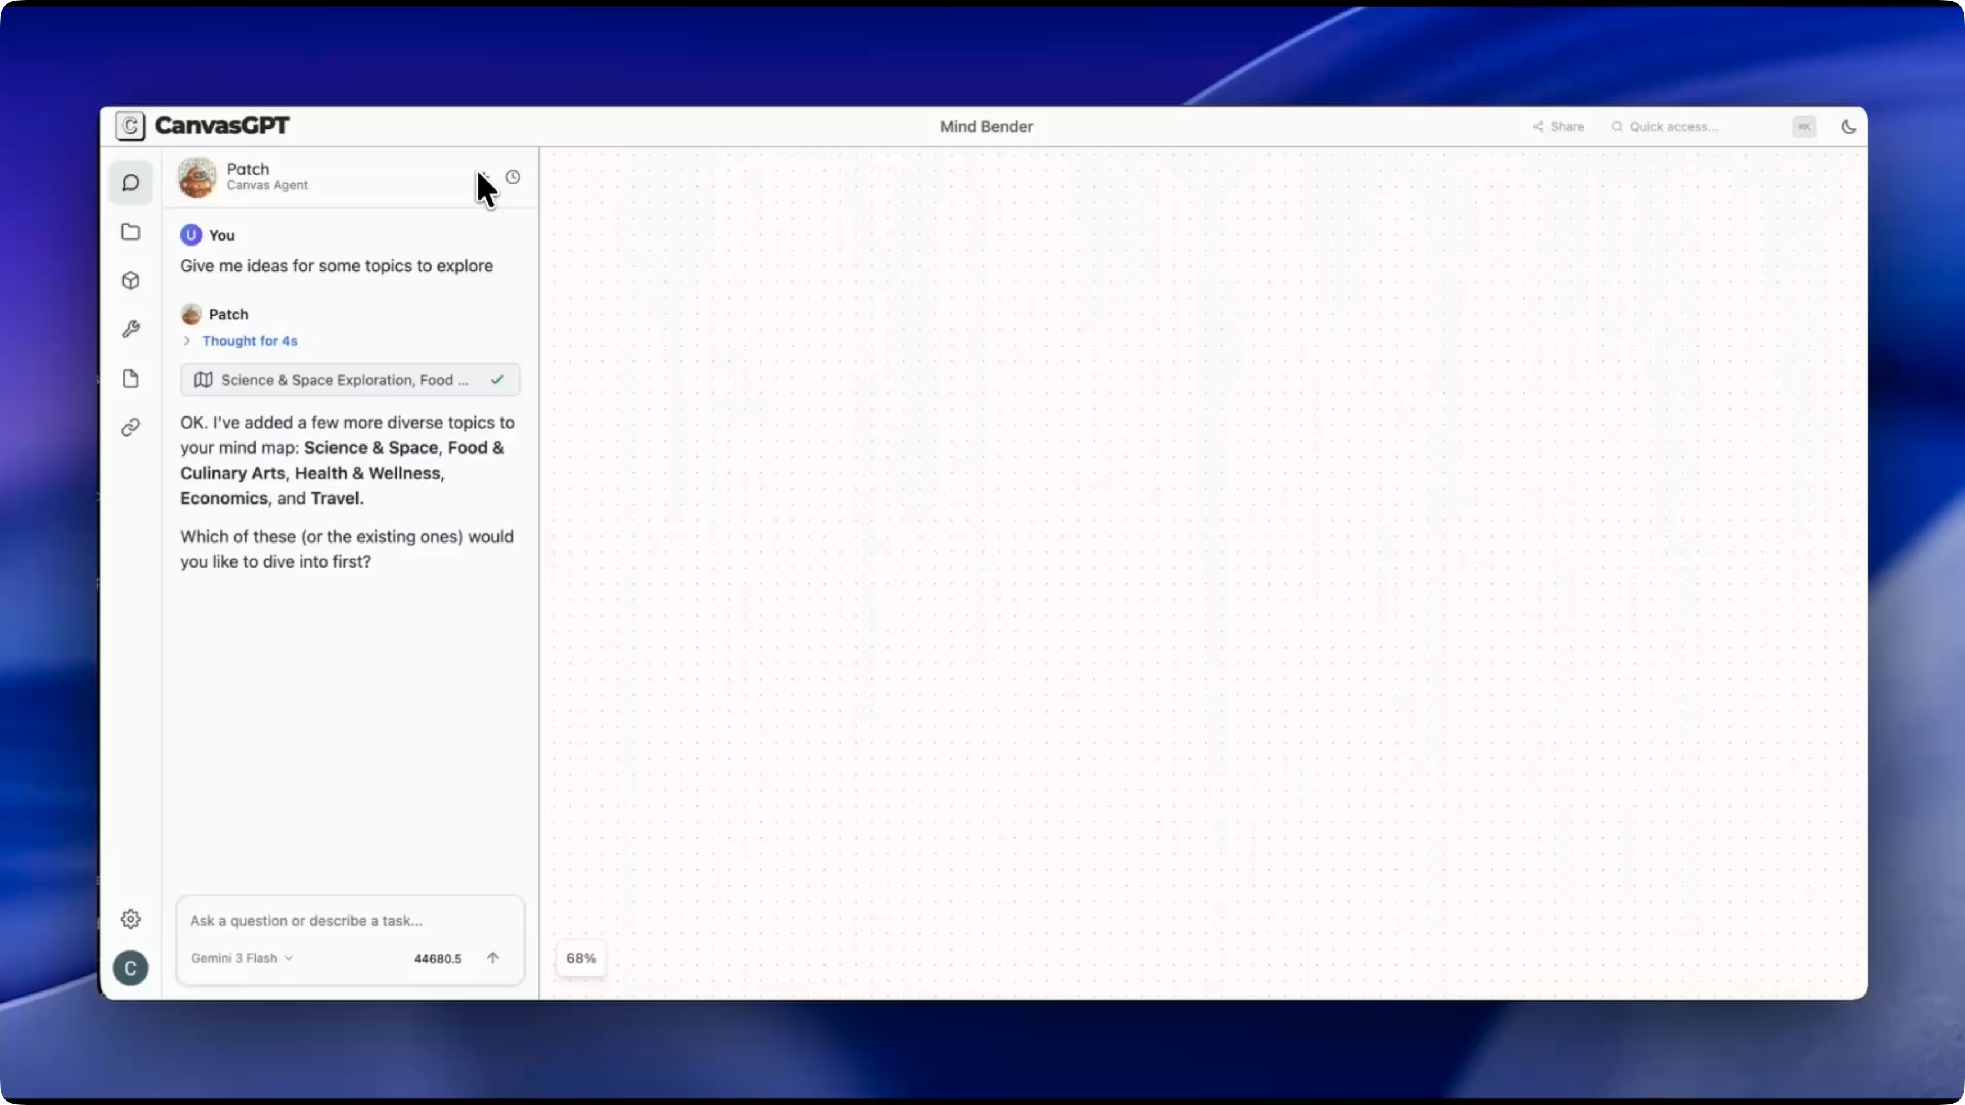Viewport: 1965px width, 1105px height.
Task: Toggle dark mode moon icon
Action: tap(1848, 126)
